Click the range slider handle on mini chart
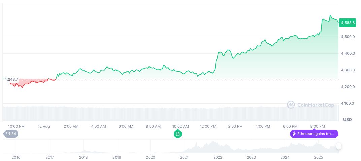Image resolution: width=361 pixels, height=161 pixels. coord(338,146)
